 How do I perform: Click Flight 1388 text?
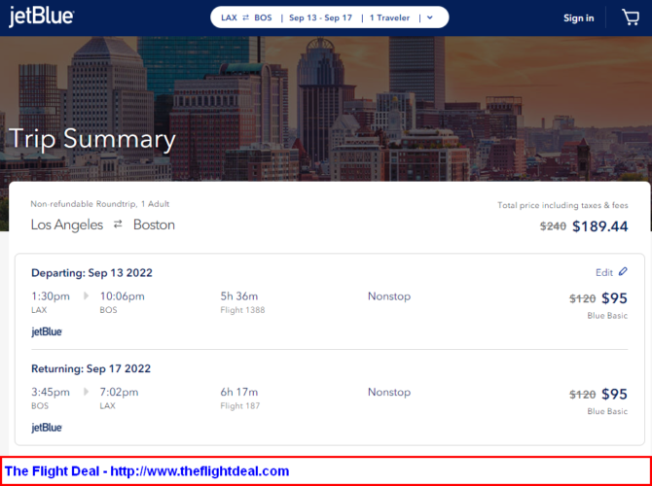242,310
